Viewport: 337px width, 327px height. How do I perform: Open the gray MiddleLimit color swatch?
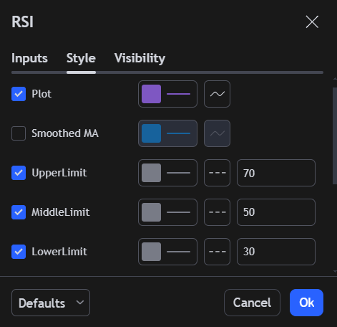151,212
